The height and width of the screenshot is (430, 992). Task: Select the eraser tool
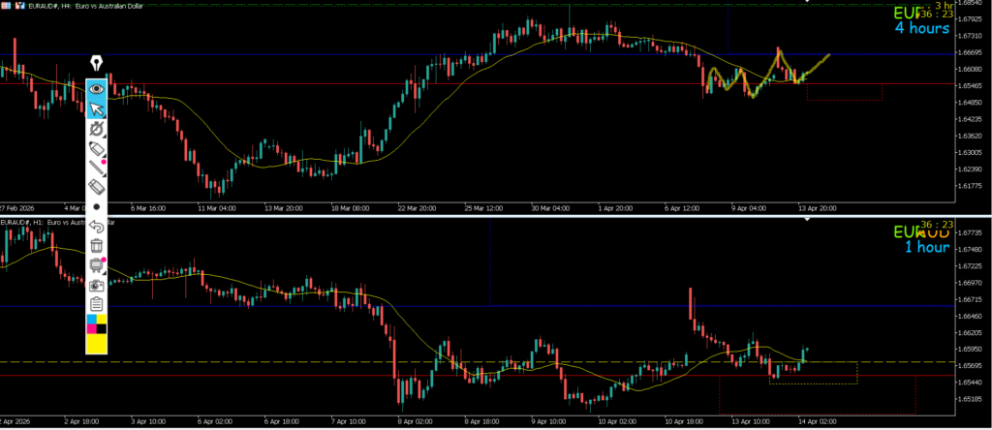tap(97, 187)
